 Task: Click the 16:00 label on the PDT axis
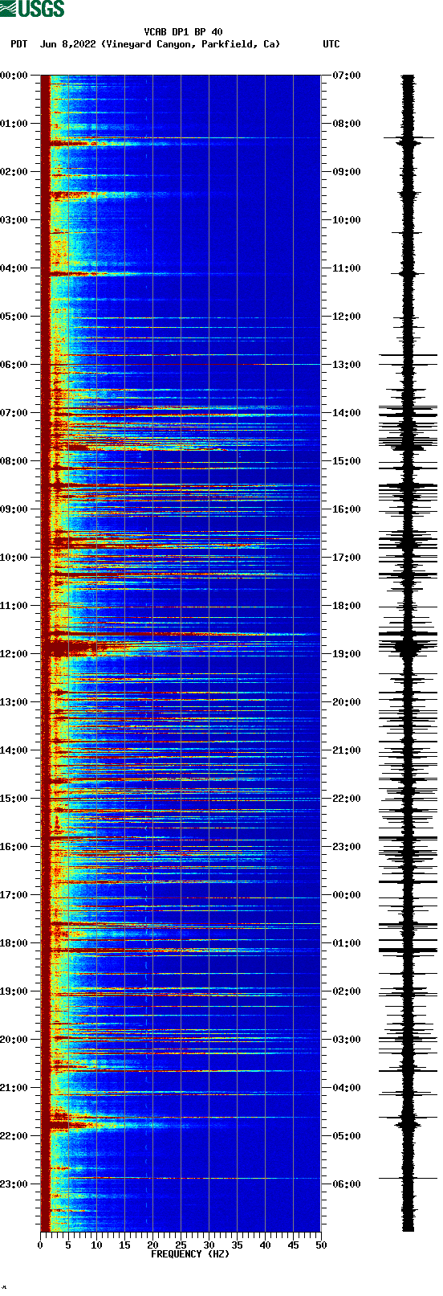[14, 847]
